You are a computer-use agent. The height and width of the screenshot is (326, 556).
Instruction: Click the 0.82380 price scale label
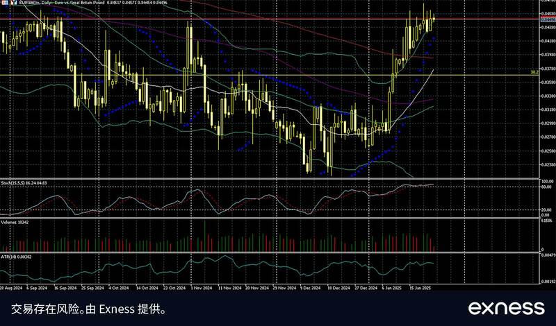pyautogui.click(x=547, y=164)
